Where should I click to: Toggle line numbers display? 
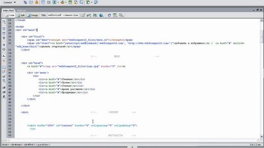tap(4, 56)
